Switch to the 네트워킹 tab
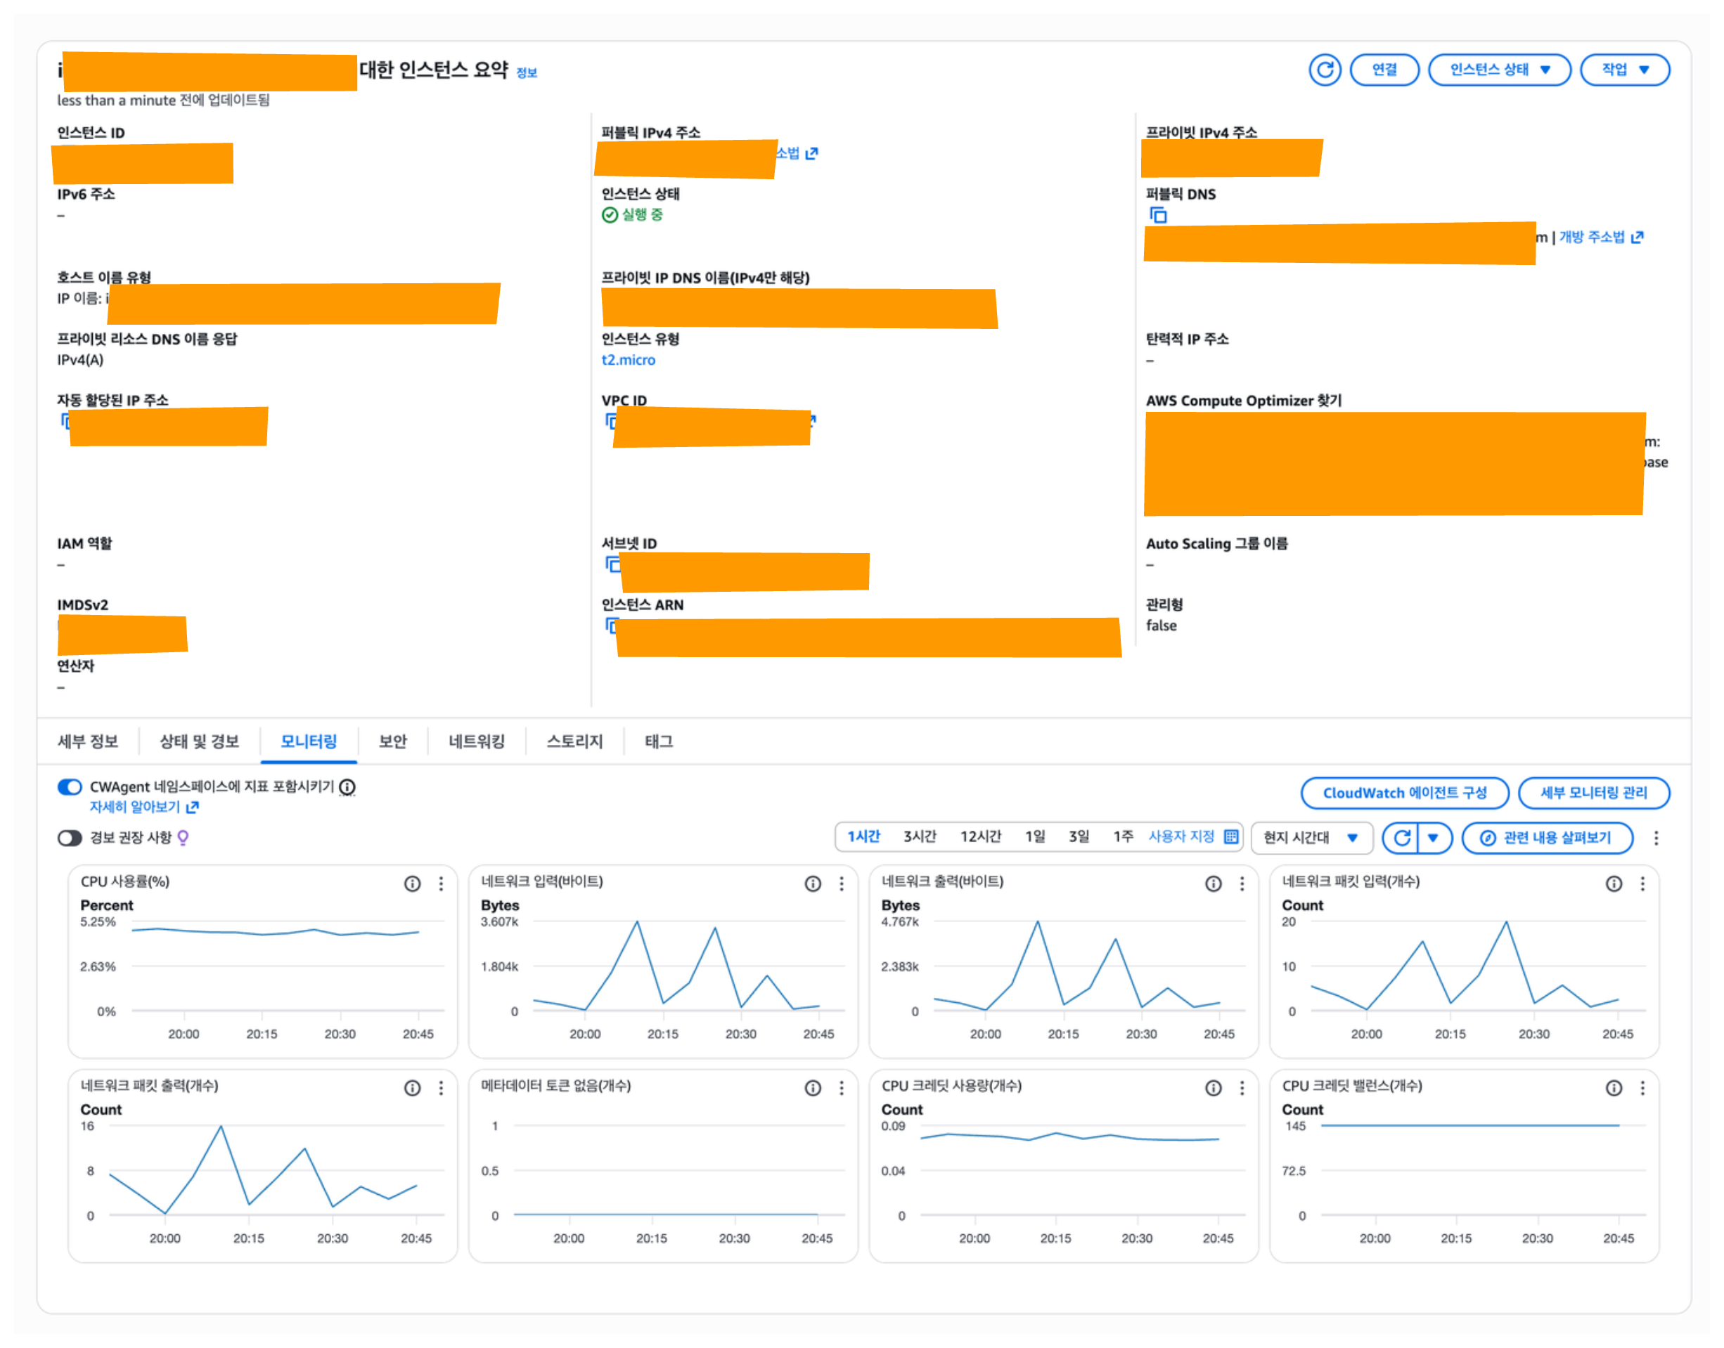The width and height of the screenshot is (1724, 1348). click(x=476, y=741)
